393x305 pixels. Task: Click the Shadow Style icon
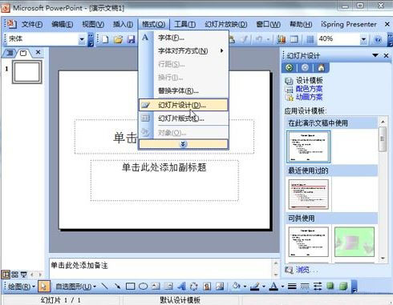330,287
